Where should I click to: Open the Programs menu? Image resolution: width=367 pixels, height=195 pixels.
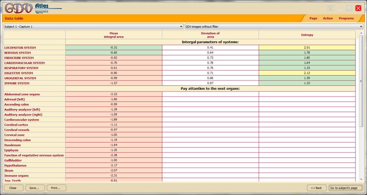click(x=346, y=18)
